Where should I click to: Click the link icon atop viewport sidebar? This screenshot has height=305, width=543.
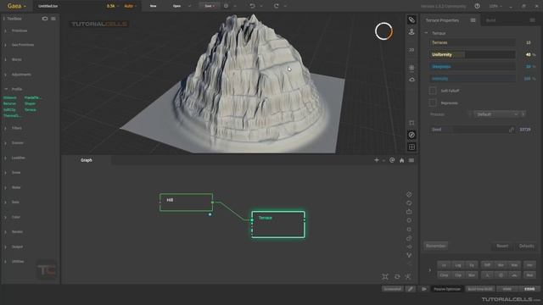[x=411, y=19]
